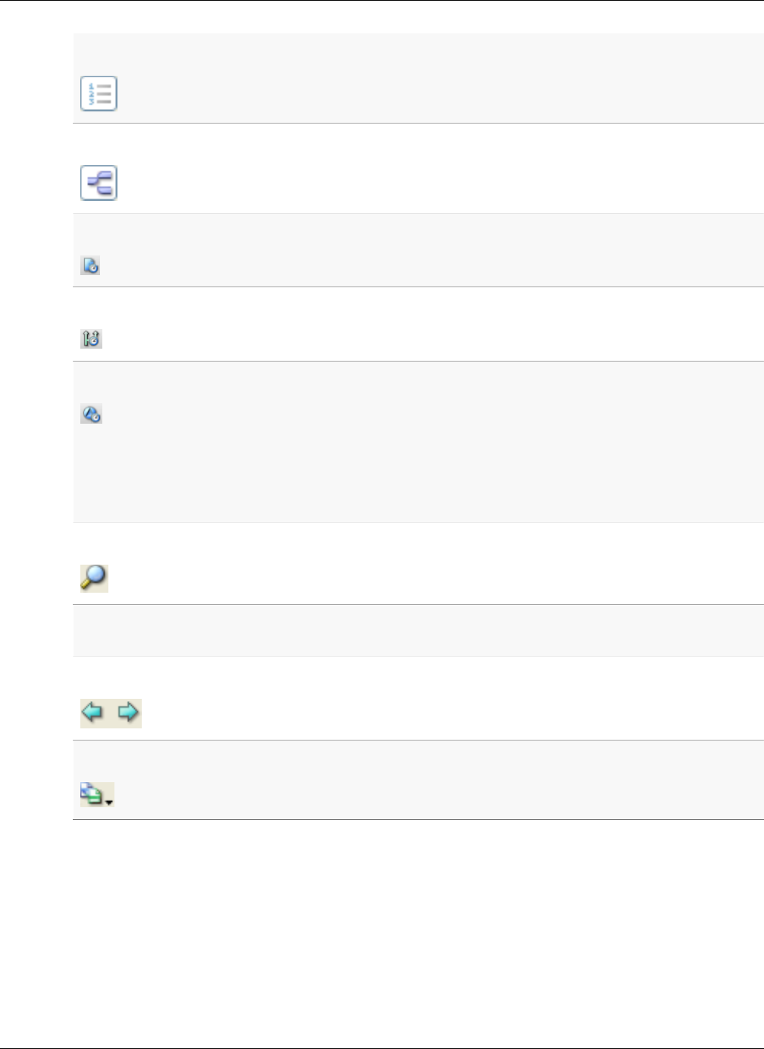Select the row holding the branching diagram icon

pyautogui.click(x=418, y=168)
